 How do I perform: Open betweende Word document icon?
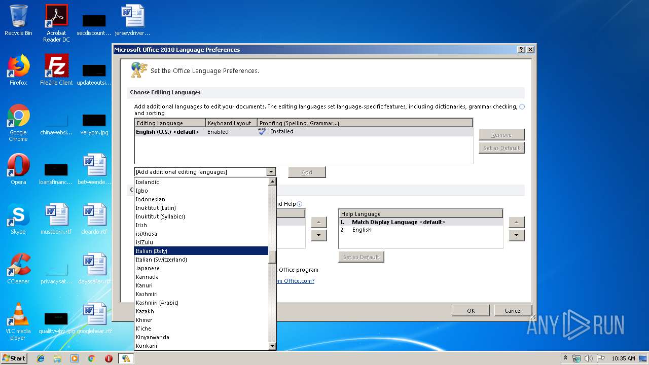click(94, 169)
